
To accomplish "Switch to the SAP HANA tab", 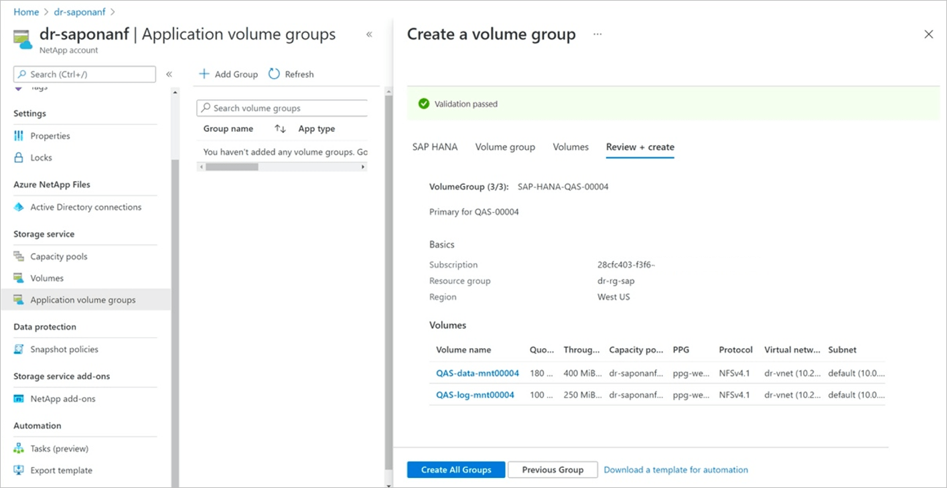I will 435,147.
